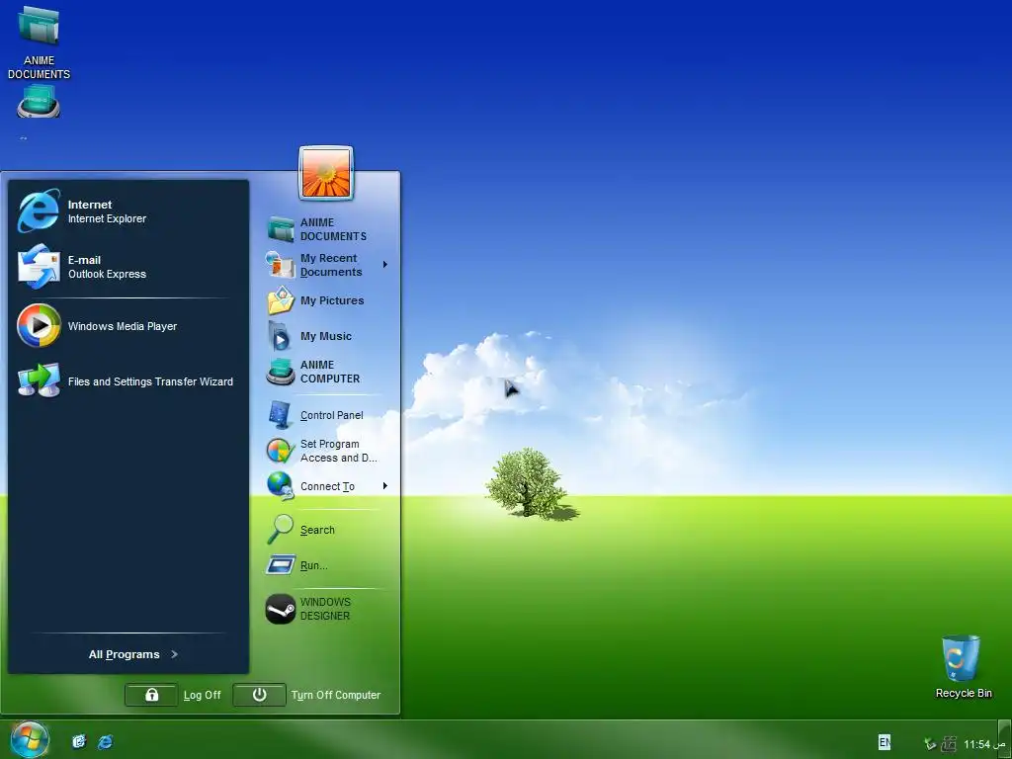Expand My Recent Documents submenu arrow
This screenshot has width=1012, height=759.
point(384,264)
